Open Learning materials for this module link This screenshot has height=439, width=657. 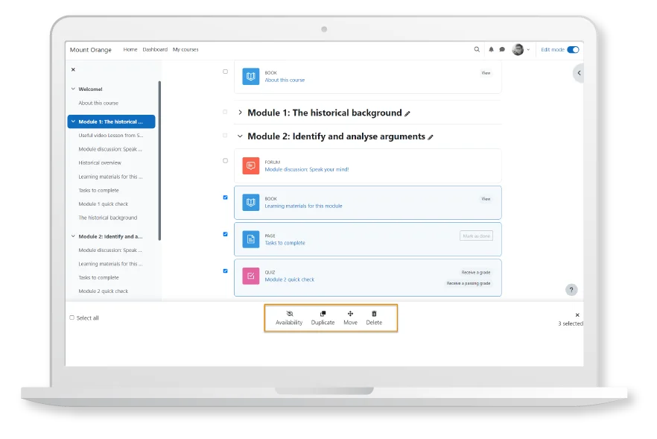coord(303,206)
